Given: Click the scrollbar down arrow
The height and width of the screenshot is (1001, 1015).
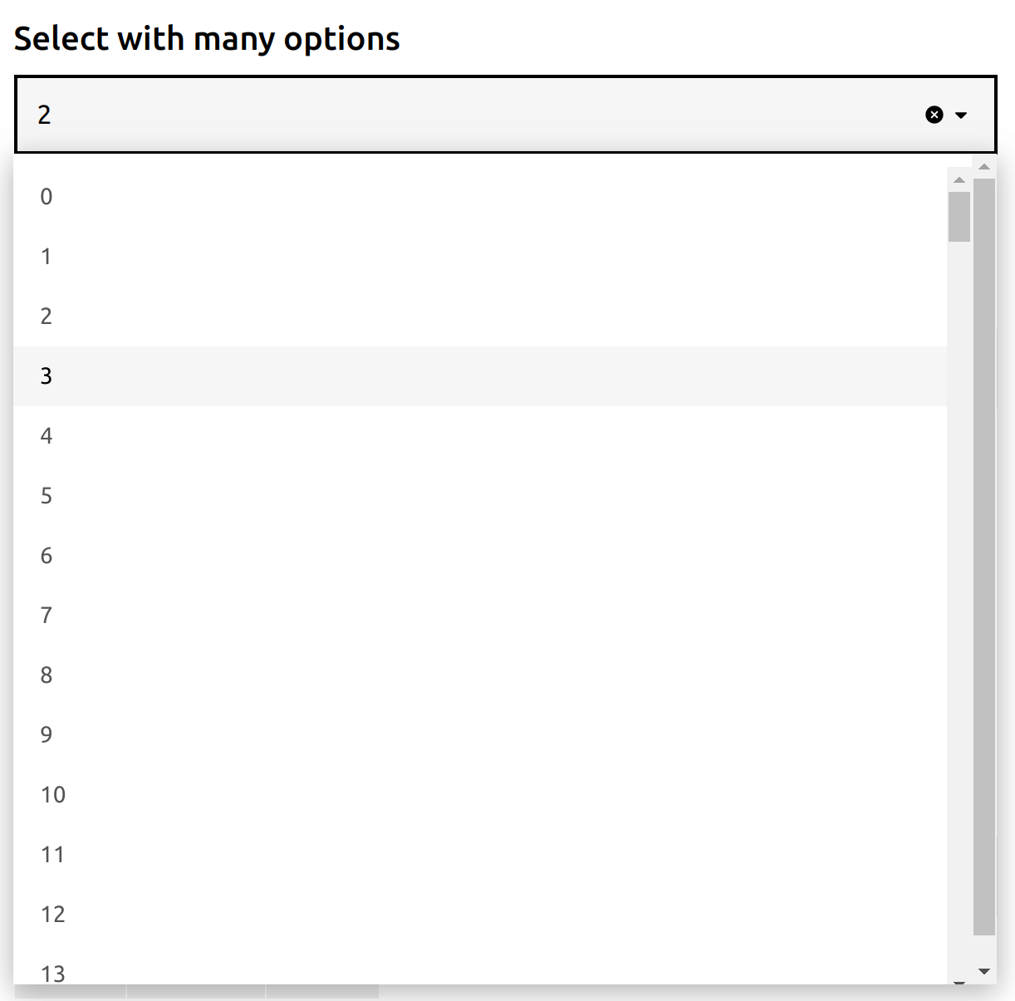Looking at the screenshot, I should pos(983,970).
